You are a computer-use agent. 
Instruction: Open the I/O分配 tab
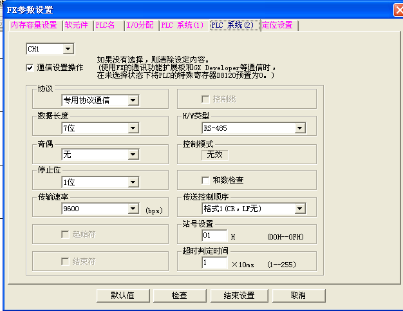140,25
